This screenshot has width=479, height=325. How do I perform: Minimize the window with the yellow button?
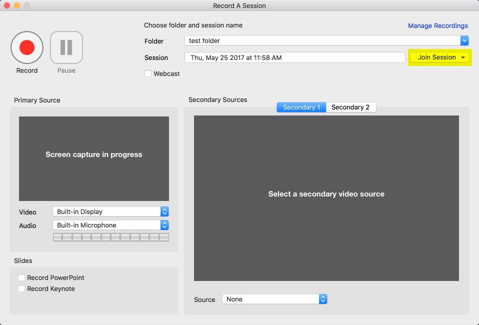point(17,5)
